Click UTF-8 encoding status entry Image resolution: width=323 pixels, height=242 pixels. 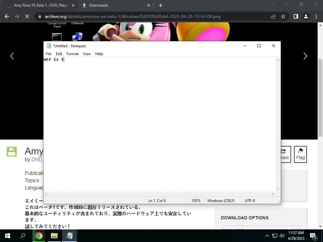(250, 201)
